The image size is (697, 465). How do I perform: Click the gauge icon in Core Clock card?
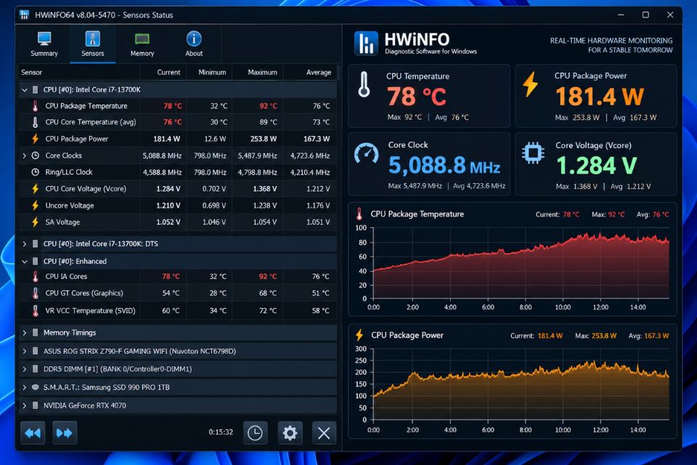pyautogui.click(x=366, y=153)
